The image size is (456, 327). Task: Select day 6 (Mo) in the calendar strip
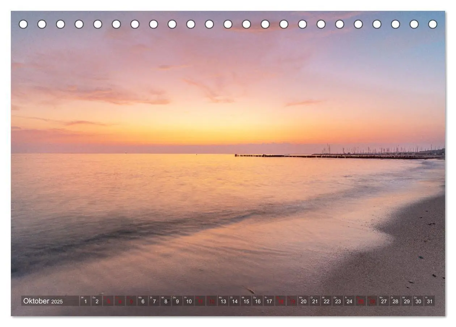tap(143, 301)
